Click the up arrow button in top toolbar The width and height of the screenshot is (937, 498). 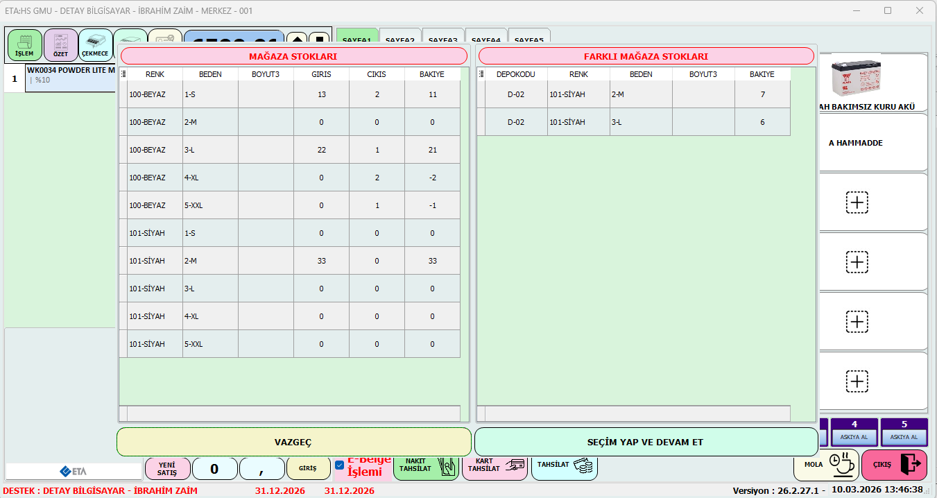[x=296, y=40]
